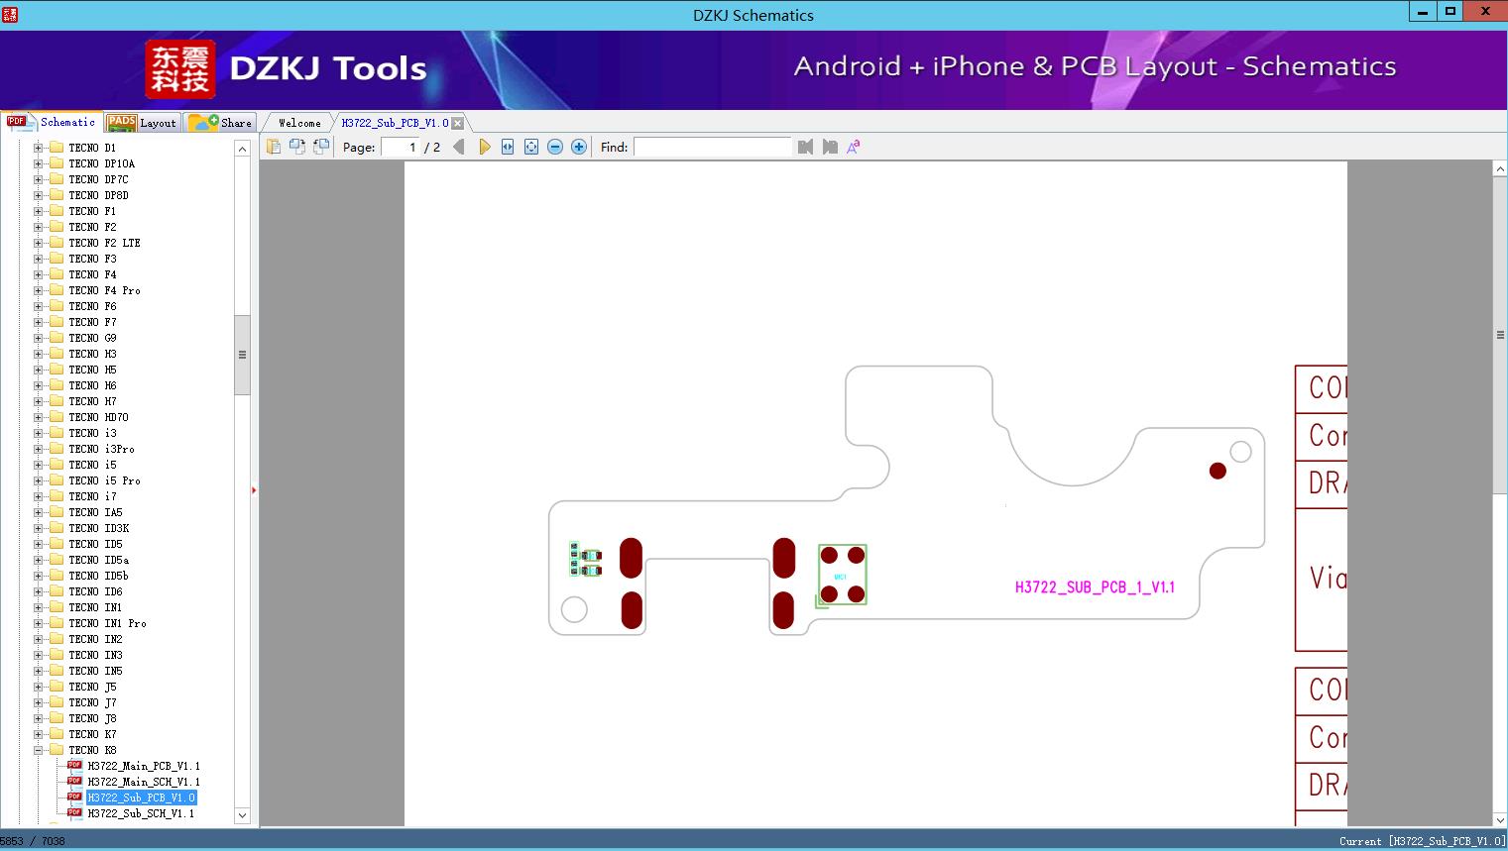Find next match icon
1508x851 pixels.
pos(830,147)
